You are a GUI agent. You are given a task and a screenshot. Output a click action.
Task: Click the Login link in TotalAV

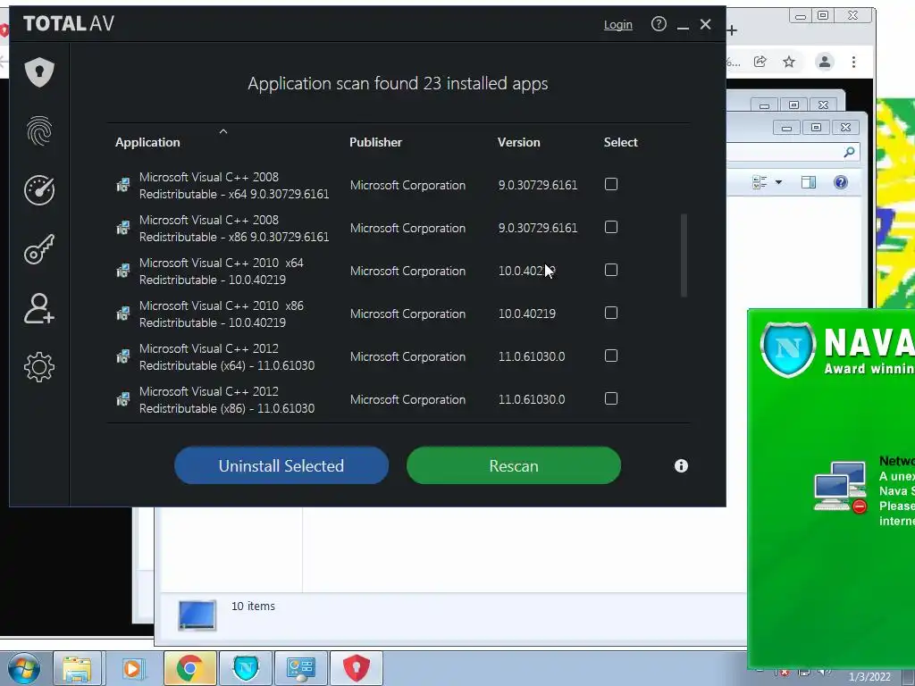[x=618, y=24]
